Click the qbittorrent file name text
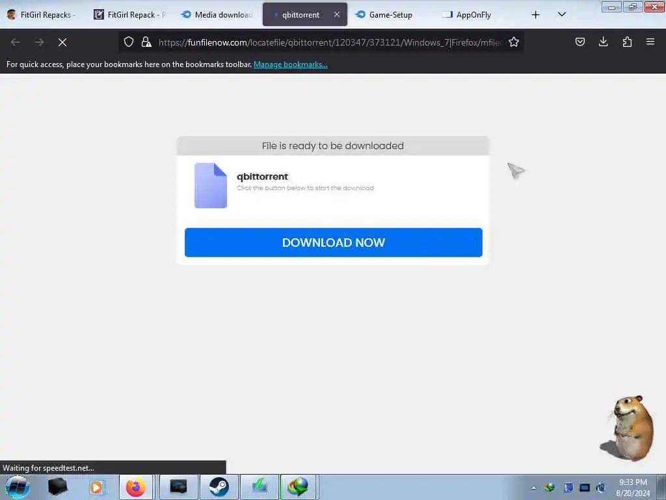 coord(263,176)
